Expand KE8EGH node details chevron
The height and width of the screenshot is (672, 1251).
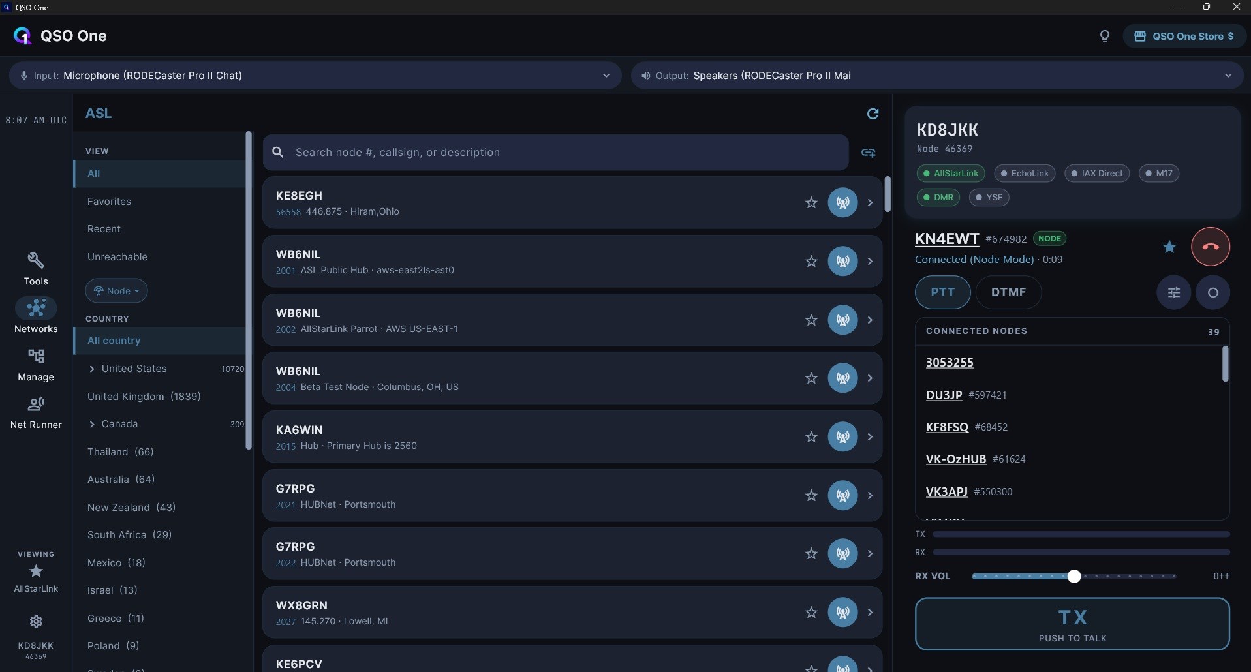pyautogui.click(x=870, y=202)
